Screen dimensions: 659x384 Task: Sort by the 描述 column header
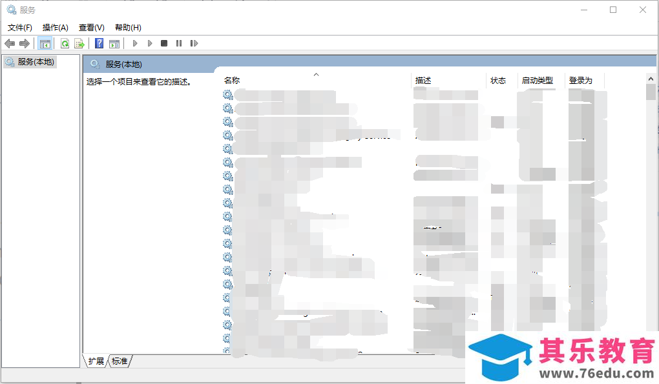449,80
